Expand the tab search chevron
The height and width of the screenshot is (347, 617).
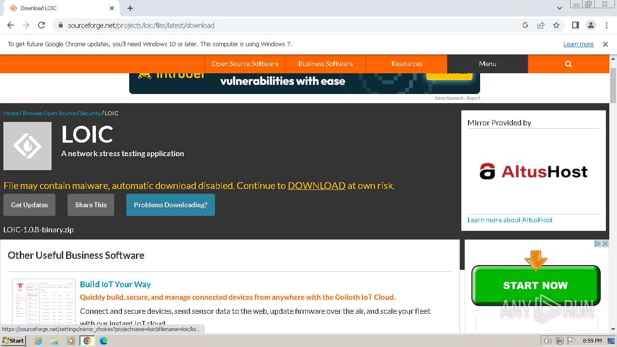click(559, 8)
